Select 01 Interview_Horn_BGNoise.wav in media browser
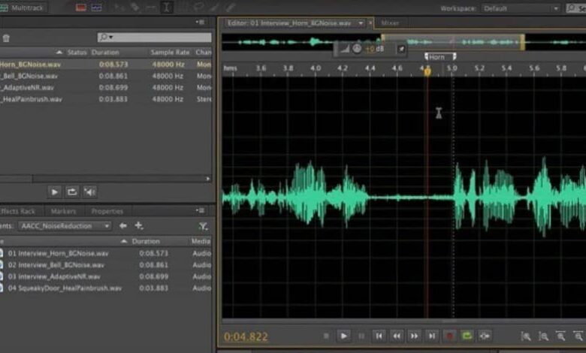Image resolution: width=586 pixels, height=353 pixels. (106, 253)
